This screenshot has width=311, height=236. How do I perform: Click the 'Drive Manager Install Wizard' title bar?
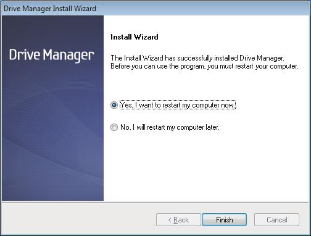(x=155, y=9)
